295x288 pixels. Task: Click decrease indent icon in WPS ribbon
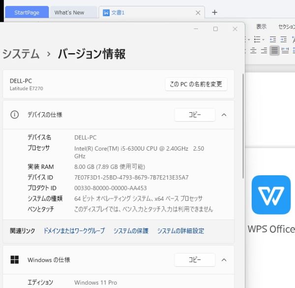272,39
